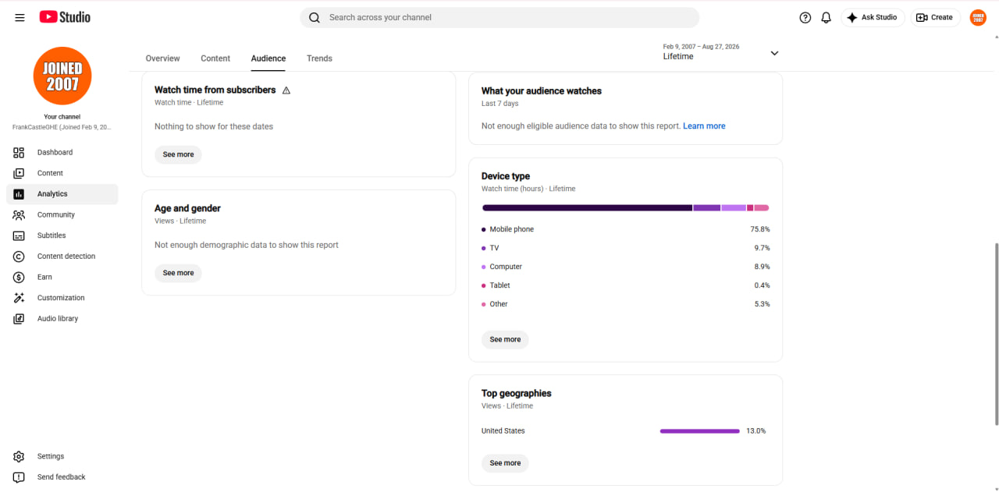
Task: Click the Create button
Action: coord(935,17)
